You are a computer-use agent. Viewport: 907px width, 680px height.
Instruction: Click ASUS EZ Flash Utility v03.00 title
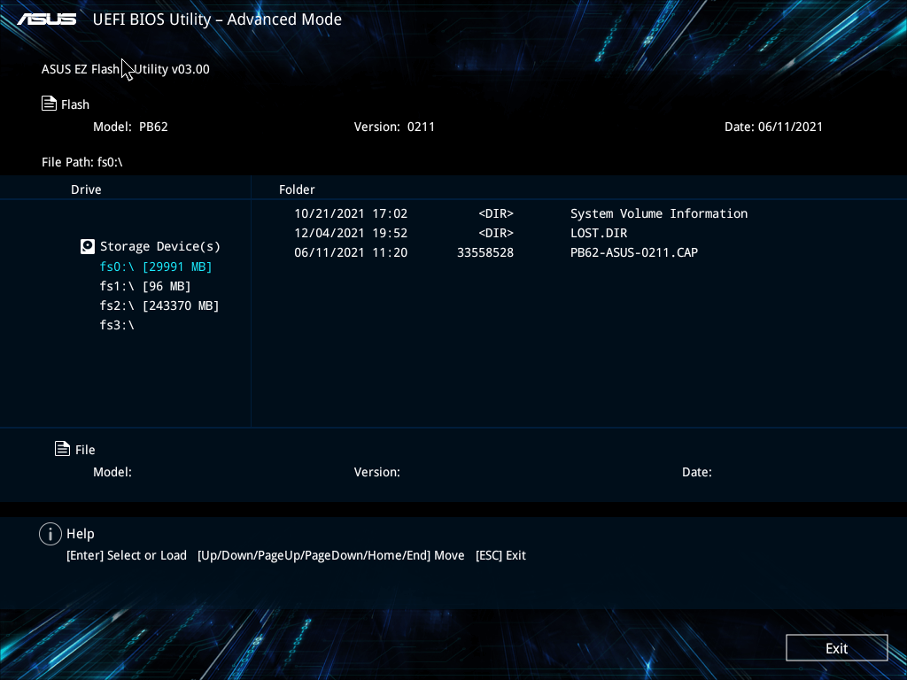point(126,69)
